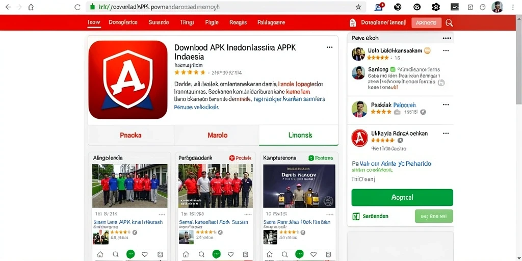Image resolution: width=522 pixels, height=261 pixels.
Task: Click heart icon under Alingblendla card
Action: pos(144,254)
